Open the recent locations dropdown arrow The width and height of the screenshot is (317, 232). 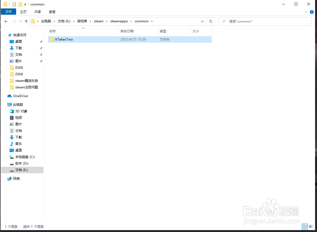click(20, 21)
